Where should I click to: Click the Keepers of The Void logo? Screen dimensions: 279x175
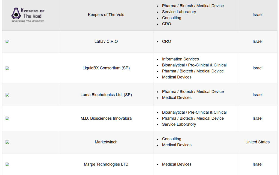point(28,15)
